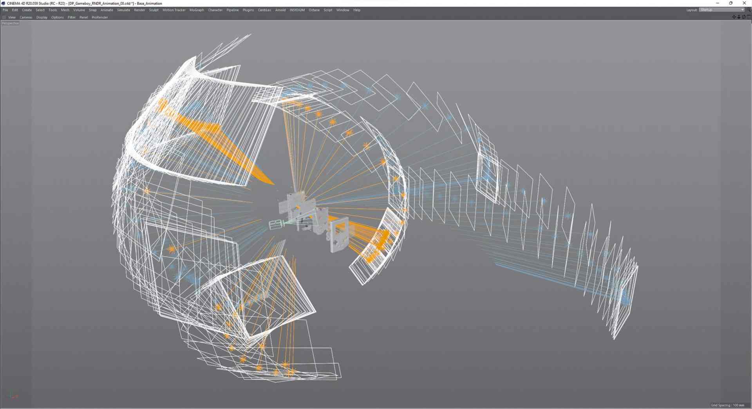Open the Simulate menu
Image resolution: width=752 pixels, height=409 pixels.
[x=123, y=10]
